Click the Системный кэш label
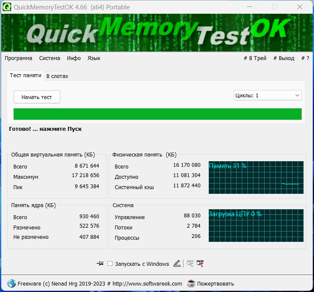The image size is (314, 292). point(134,187)
